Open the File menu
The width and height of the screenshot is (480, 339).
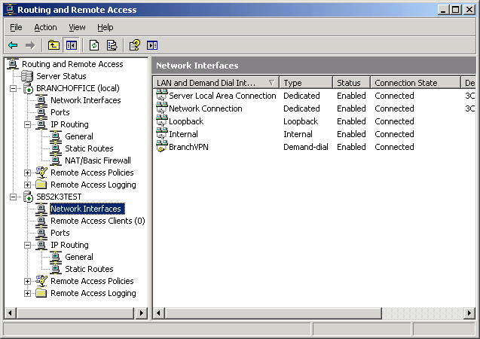16,27
